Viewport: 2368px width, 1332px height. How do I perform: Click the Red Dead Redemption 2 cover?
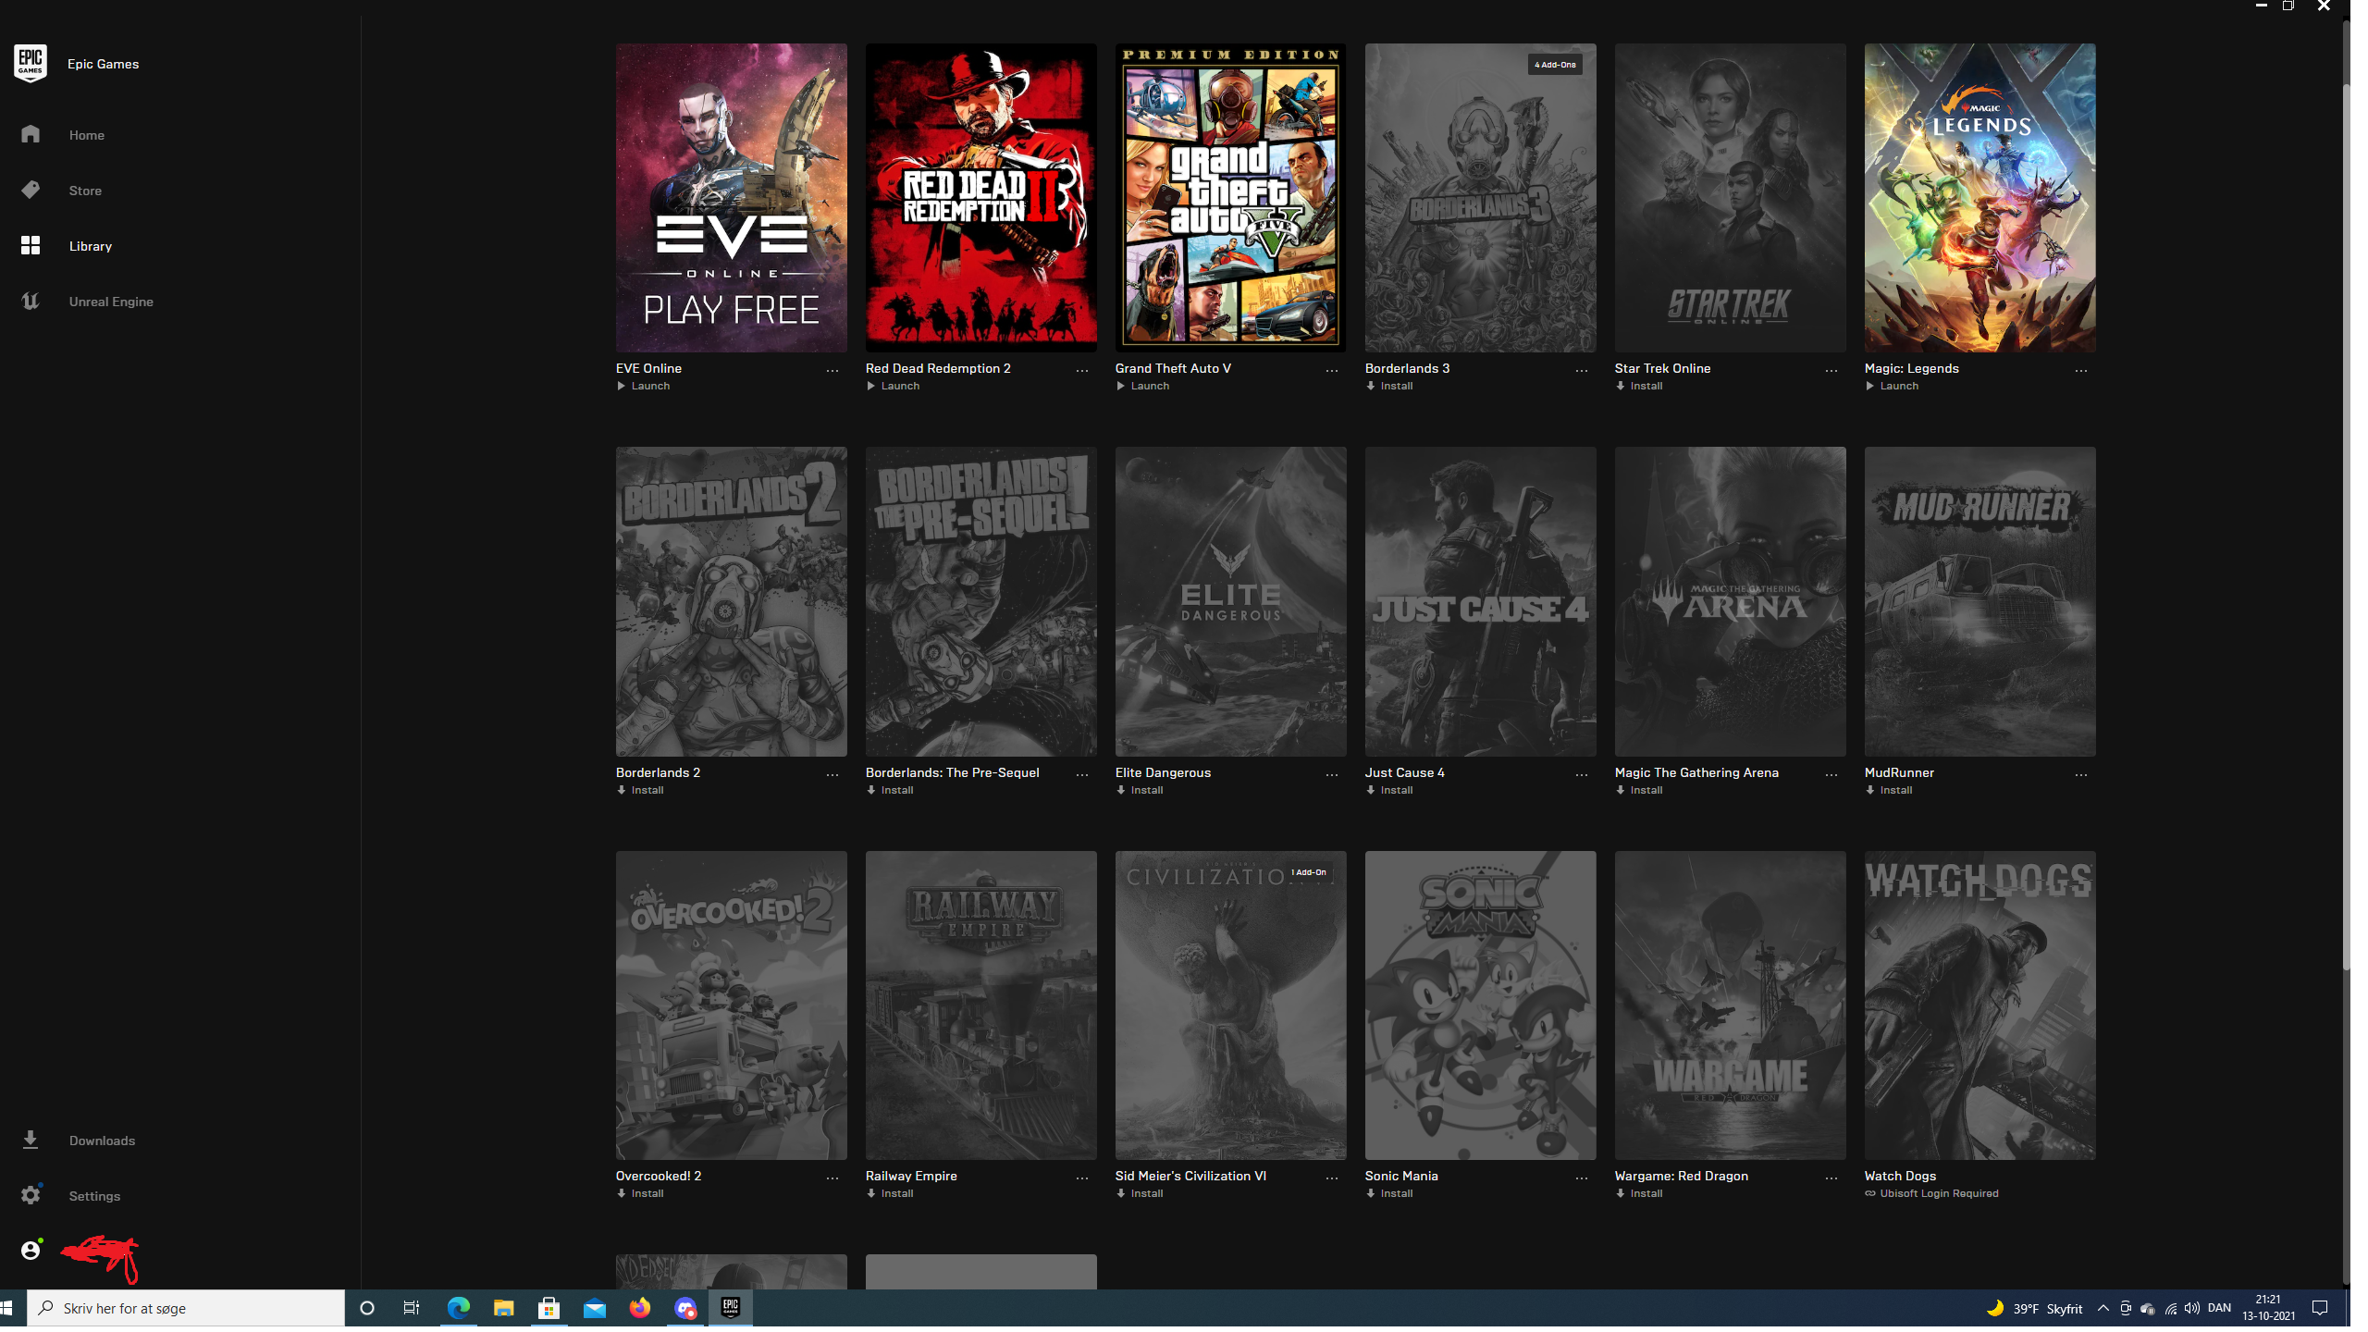pos(981,198)
